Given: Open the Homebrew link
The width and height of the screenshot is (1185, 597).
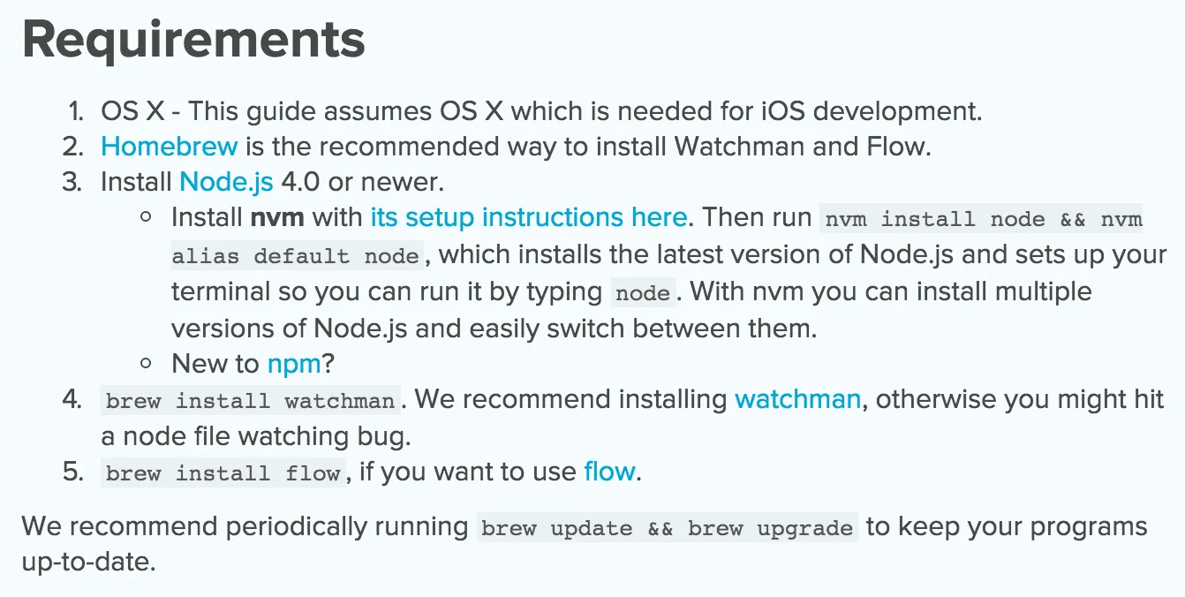Looking at the screenshot, I should [x=170, y=146].
